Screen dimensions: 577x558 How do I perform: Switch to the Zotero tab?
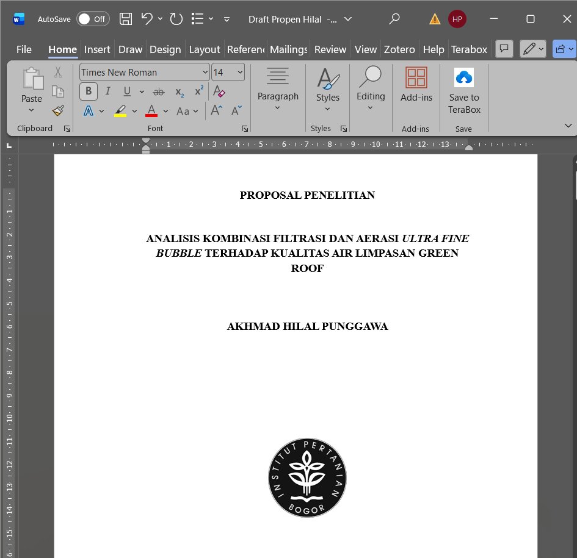pos(399,49)
